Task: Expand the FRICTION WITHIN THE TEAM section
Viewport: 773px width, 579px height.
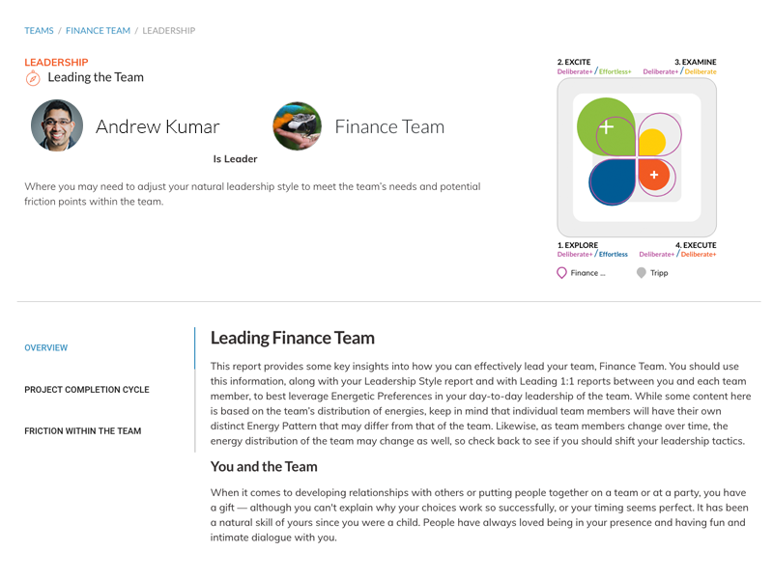Action: tap(84, 430)
